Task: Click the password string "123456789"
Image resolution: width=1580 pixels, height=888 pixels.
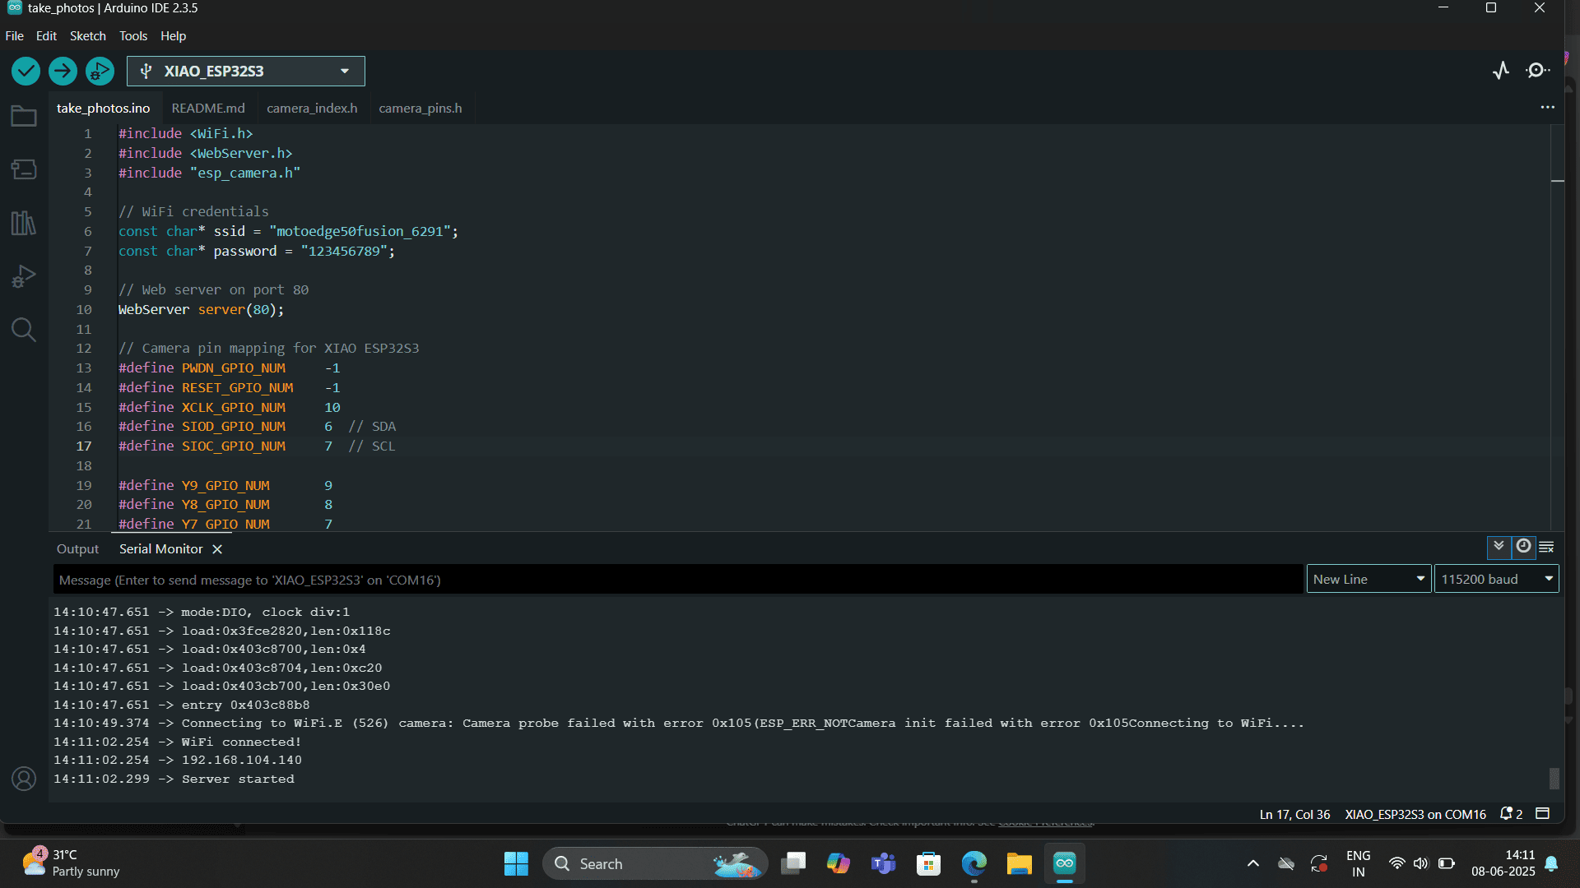Action: tap(344, 252)
